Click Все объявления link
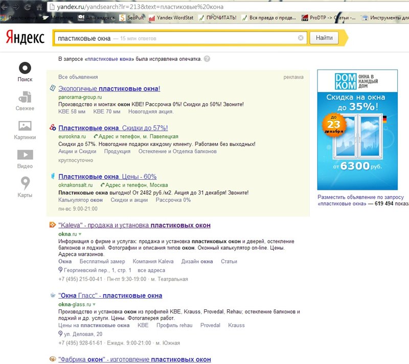The height and width of the screenshot is (364, 409). [78, 77]
